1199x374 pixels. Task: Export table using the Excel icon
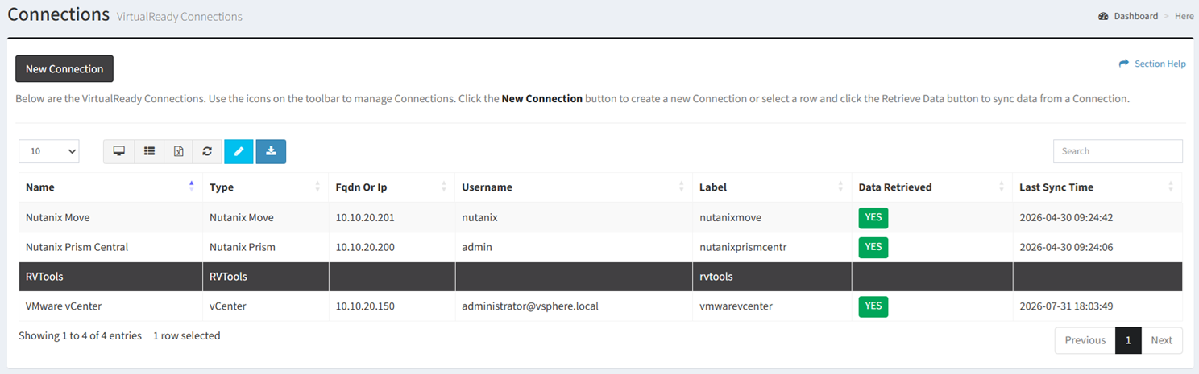(179, 151)
